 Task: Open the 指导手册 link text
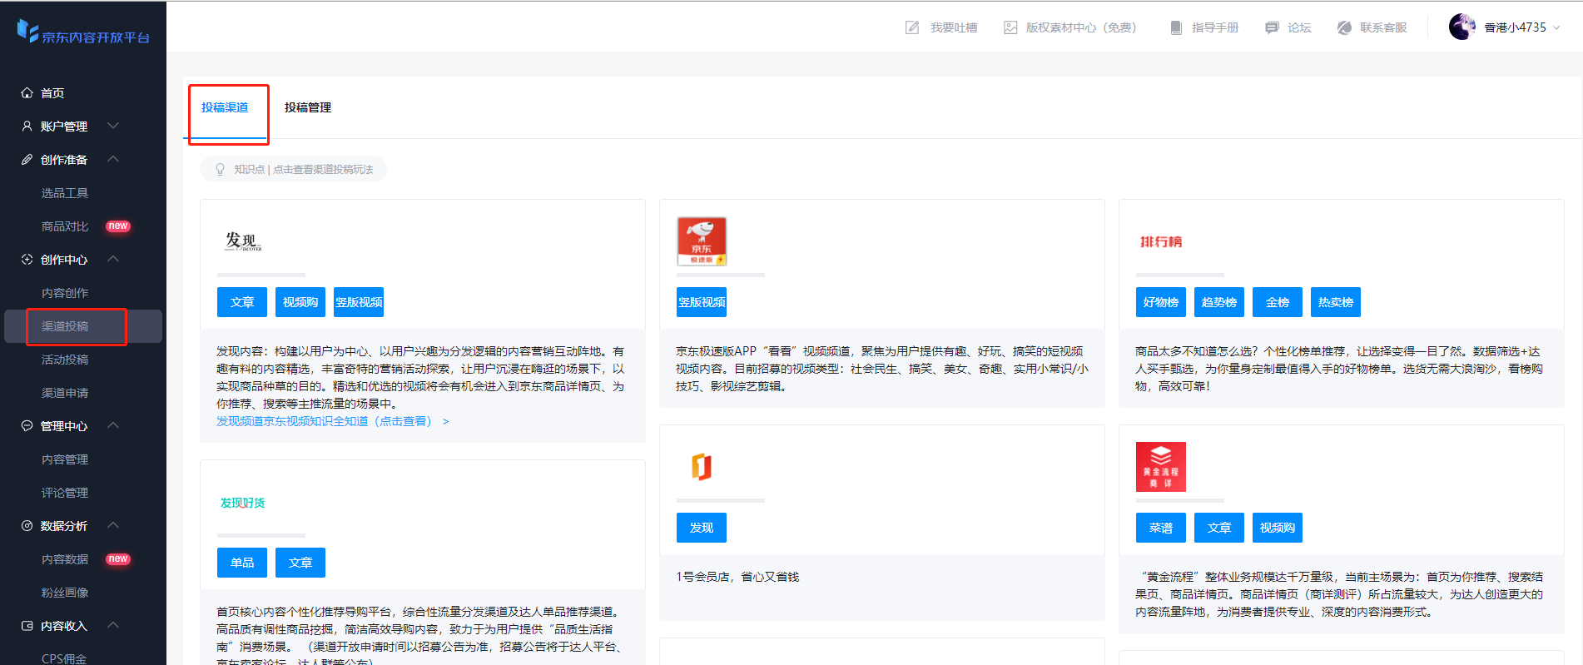coord(1215,27)
